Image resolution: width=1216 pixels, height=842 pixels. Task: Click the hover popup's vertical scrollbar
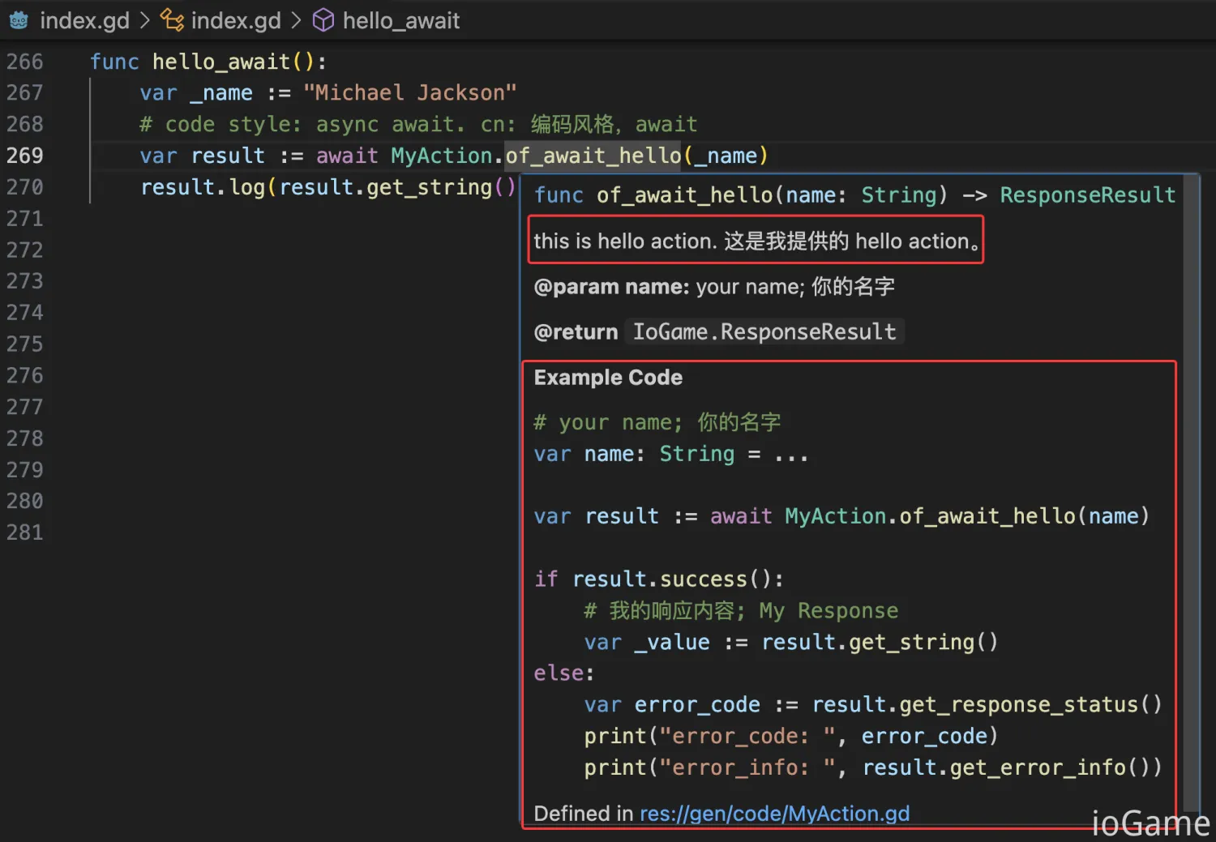pyautogui.click(x=1191, y=486)
